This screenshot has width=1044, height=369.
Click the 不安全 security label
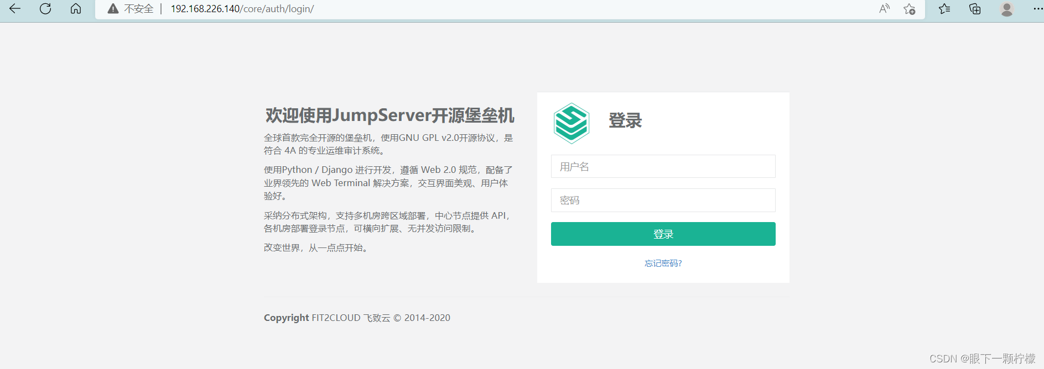(138, 9)
